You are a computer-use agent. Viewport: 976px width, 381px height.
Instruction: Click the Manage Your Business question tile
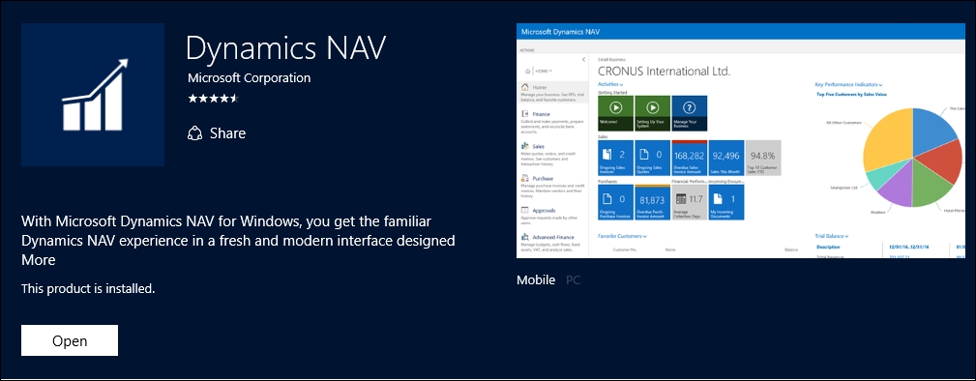point(690,113)
